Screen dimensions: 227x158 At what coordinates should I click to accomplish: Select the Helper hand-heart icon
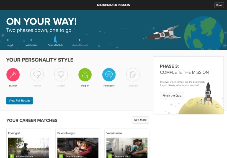[x=85, y=75]
